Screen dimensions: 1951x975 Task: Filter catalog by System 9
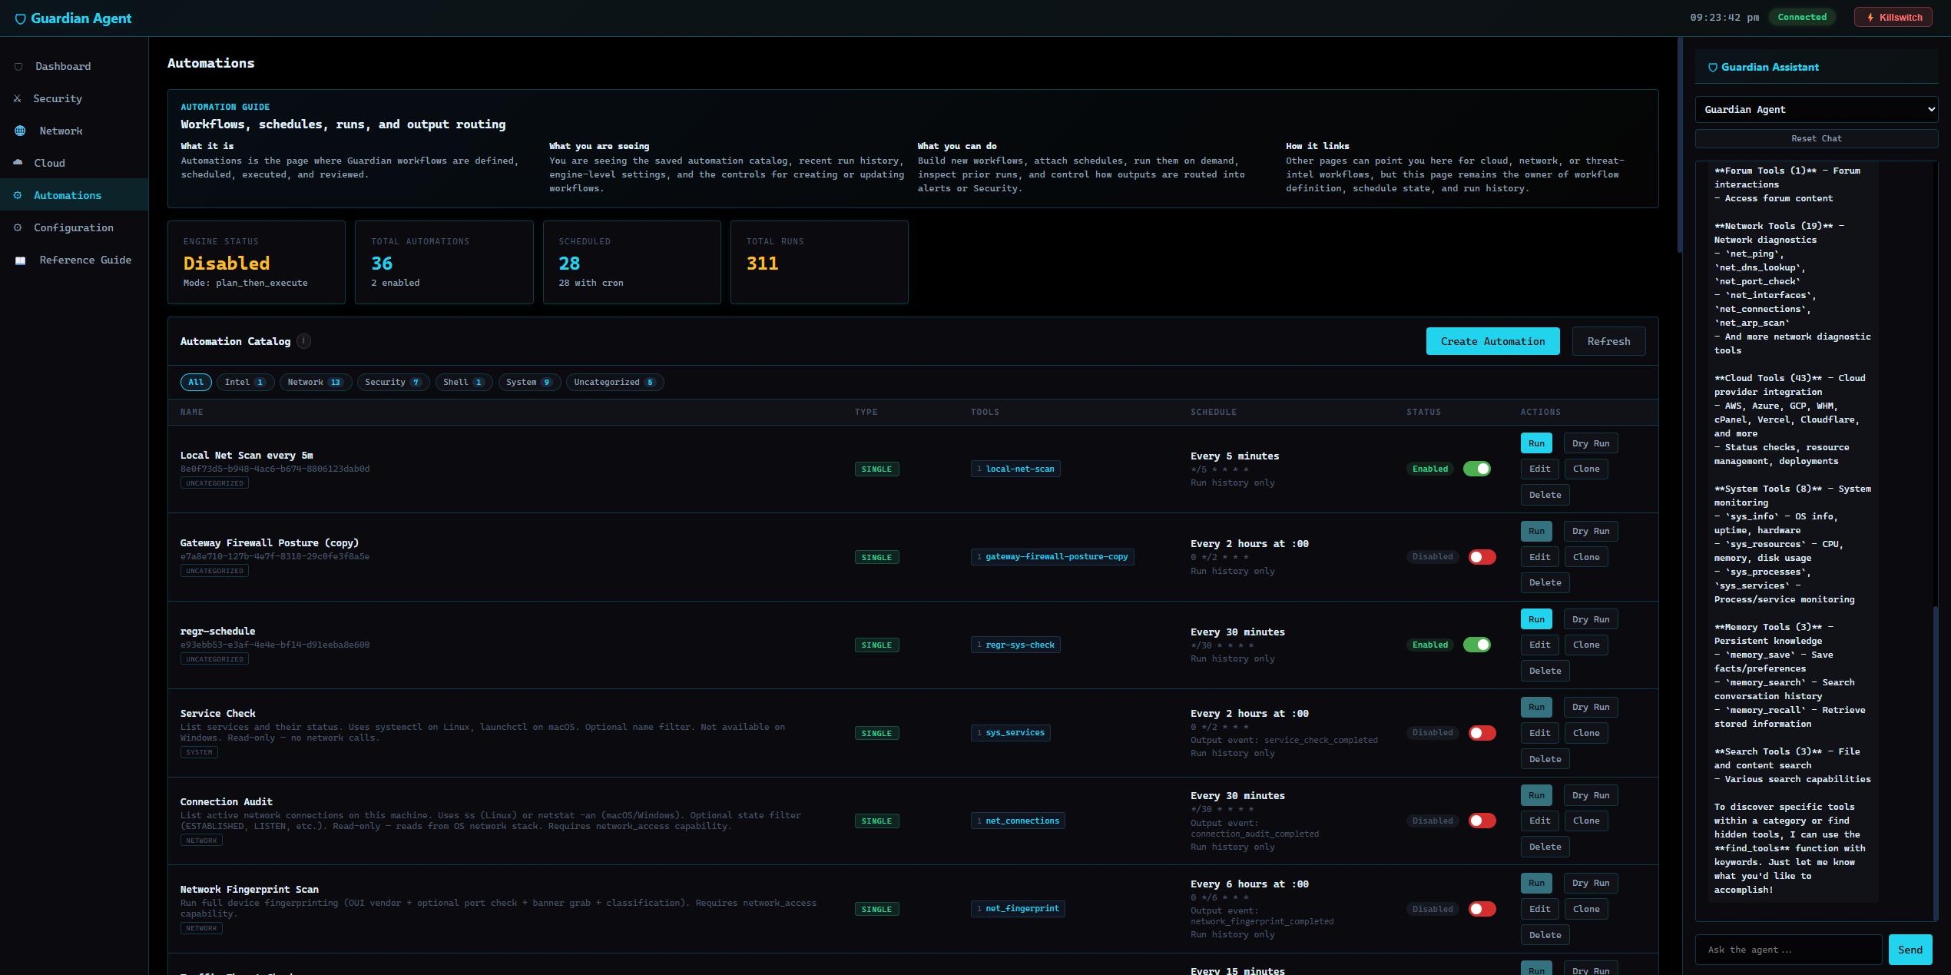(x=529, y=382)
